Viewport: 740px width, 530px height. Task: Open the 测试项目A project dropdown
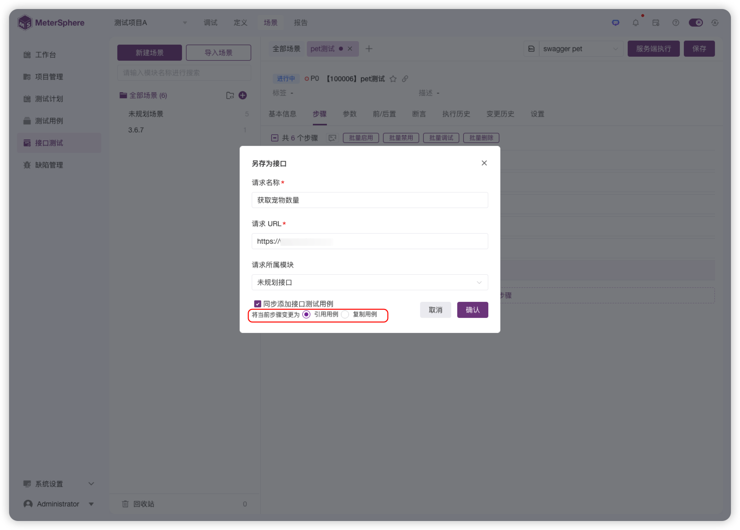tap(150, 23)
